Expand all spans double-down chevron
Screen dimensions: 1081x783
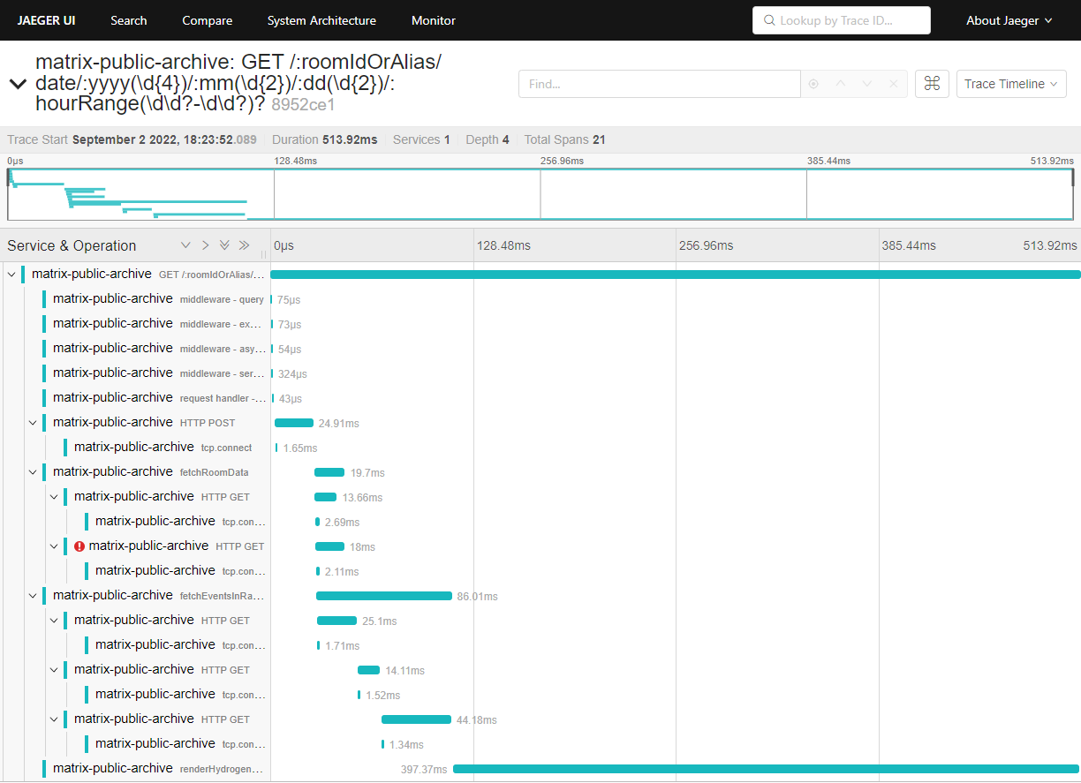[224, 245]
